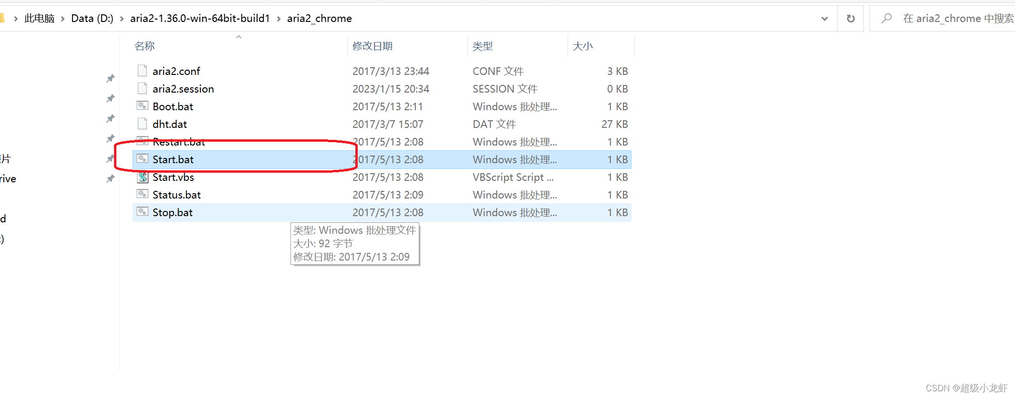Go to 此电脑 in breadcrumb
1015x397 pixels.
[x=40, y=18]
